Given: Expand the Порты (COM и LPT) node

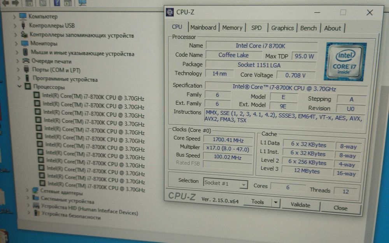Looking at the screenshot, I should click(18, 70).
